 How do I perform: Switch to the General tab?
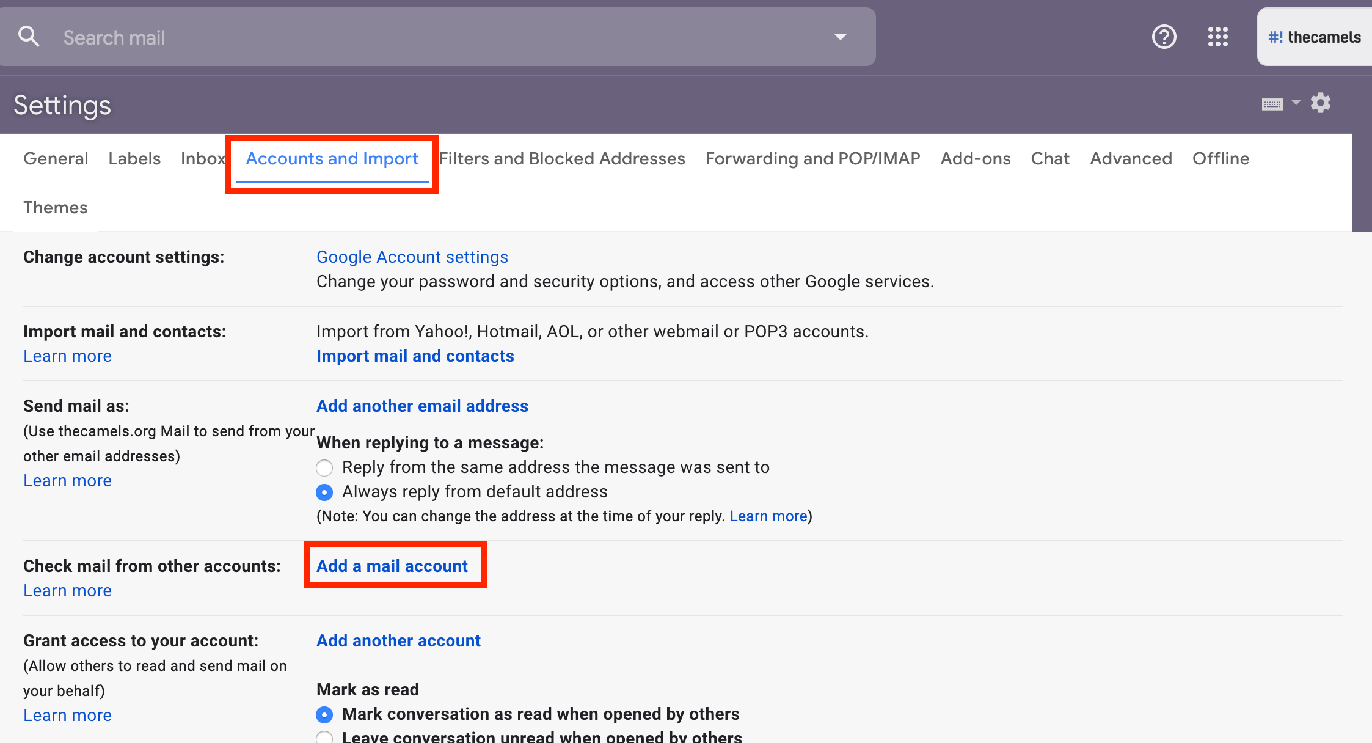coord(56,158)
